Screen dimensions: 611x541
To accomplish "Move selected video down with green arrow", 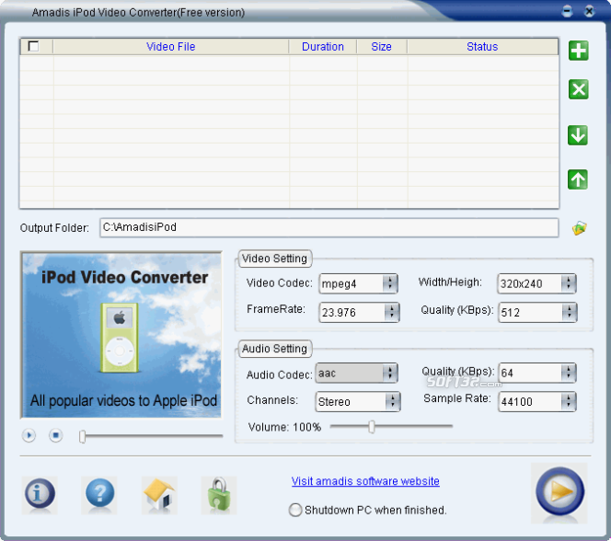I will [578, 135].
